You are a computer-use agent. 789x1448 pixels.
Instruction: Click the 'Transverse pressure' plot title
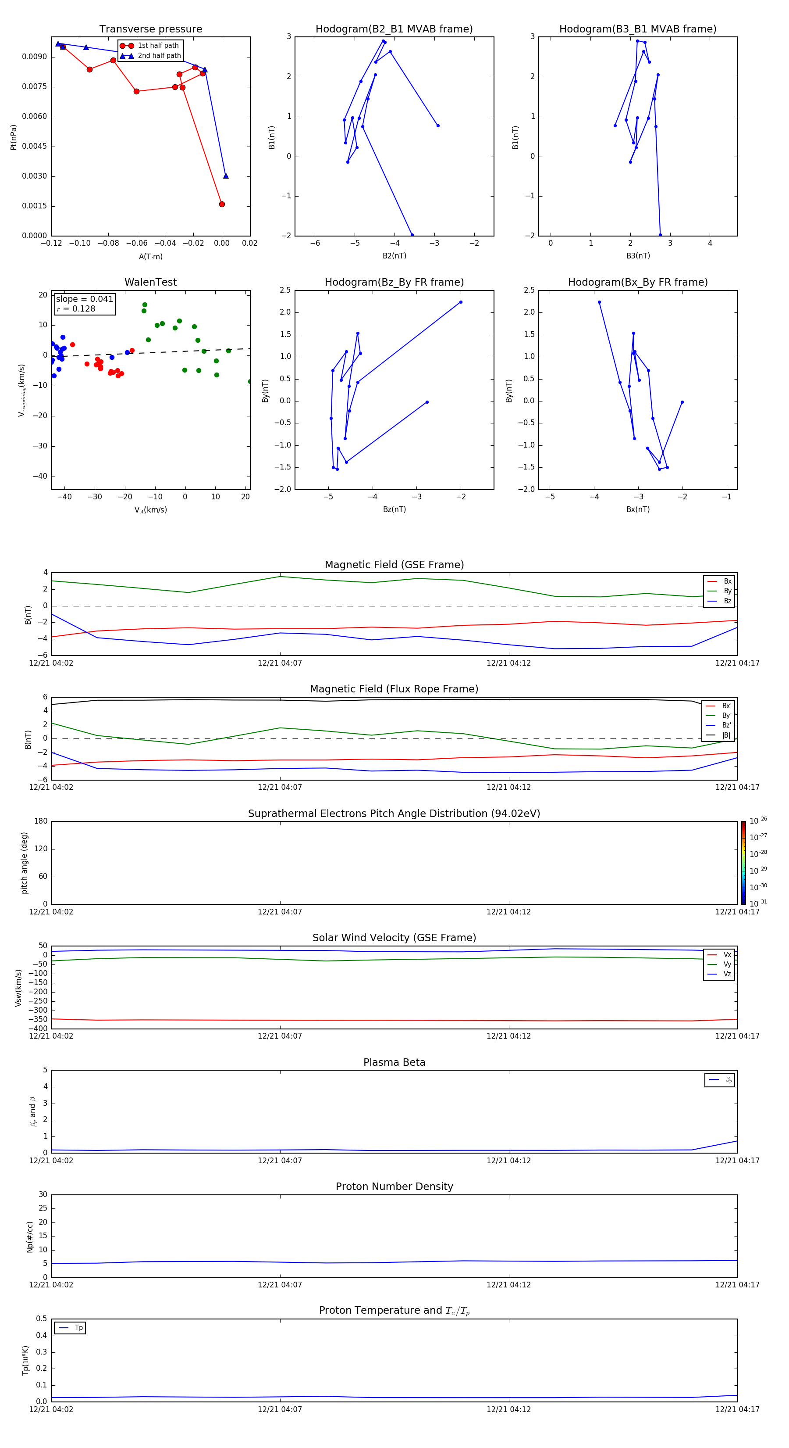coord(150,29)
